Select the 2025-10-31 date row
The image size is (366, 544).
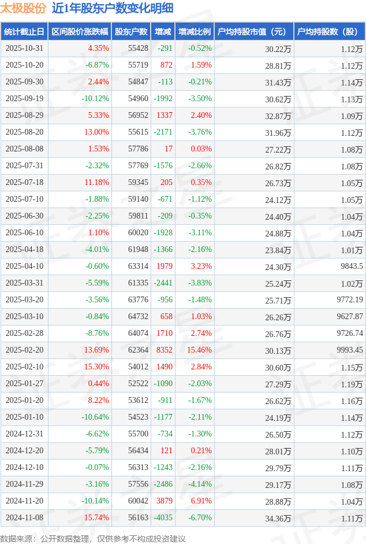point(24,49)
